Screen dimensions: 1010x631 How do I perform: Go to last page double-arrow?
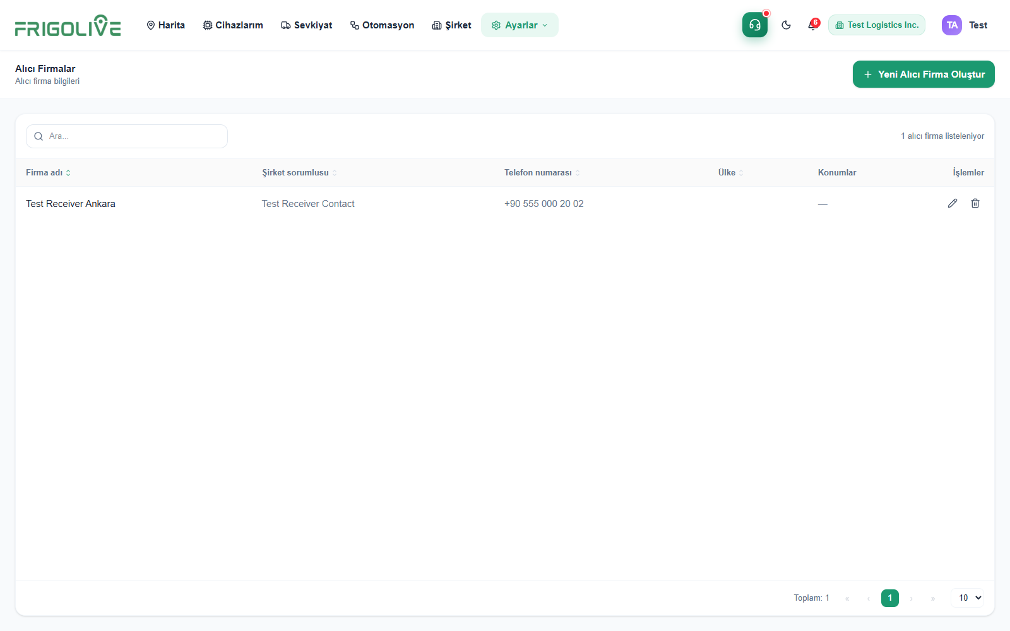933,598
